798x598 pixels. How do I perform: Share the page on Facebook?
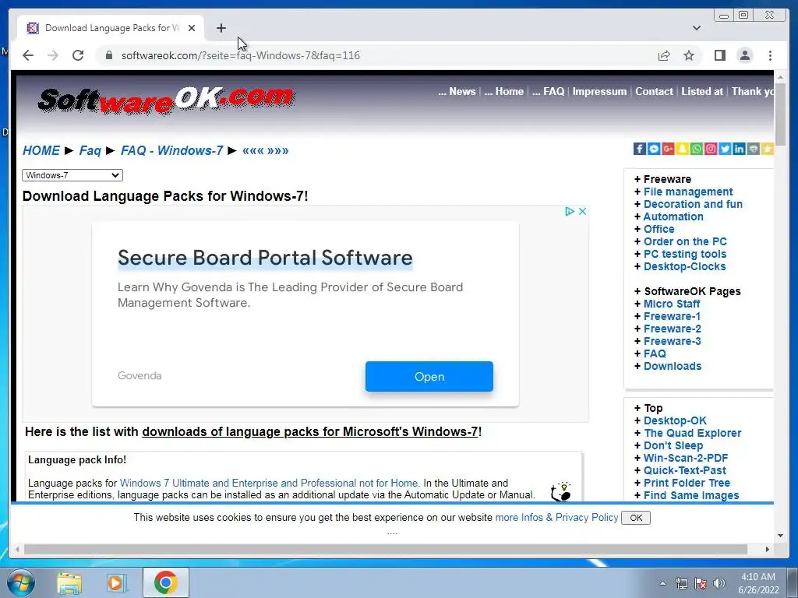640,149
